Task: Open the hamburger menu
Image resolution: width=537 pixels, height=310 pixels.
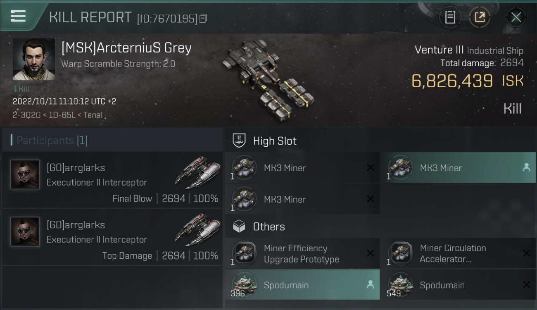Action: click(x=19, y=16)
